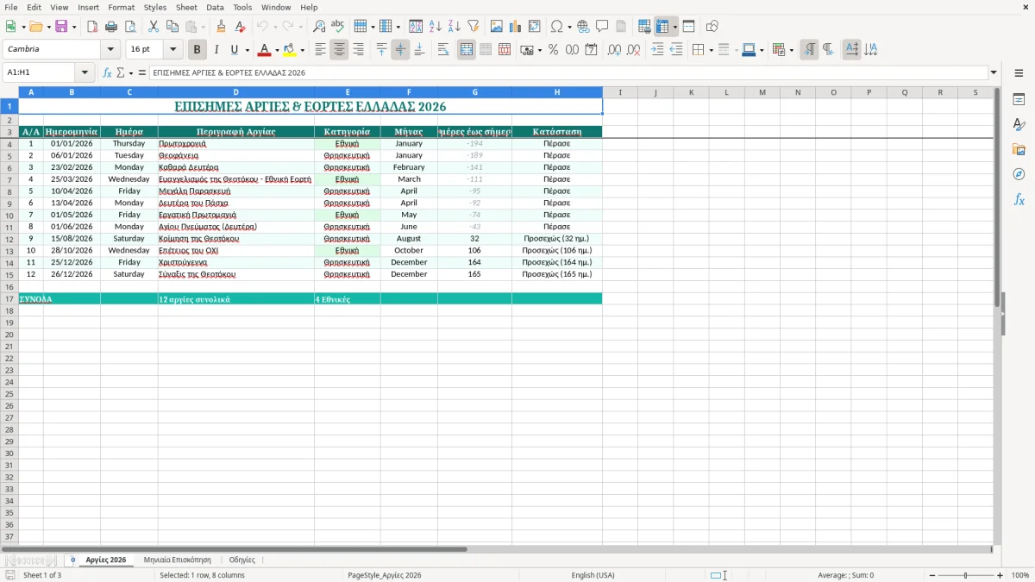Open underline style dropdown arrow
The width and height of the screenshot is (1035, 582).
248,50
